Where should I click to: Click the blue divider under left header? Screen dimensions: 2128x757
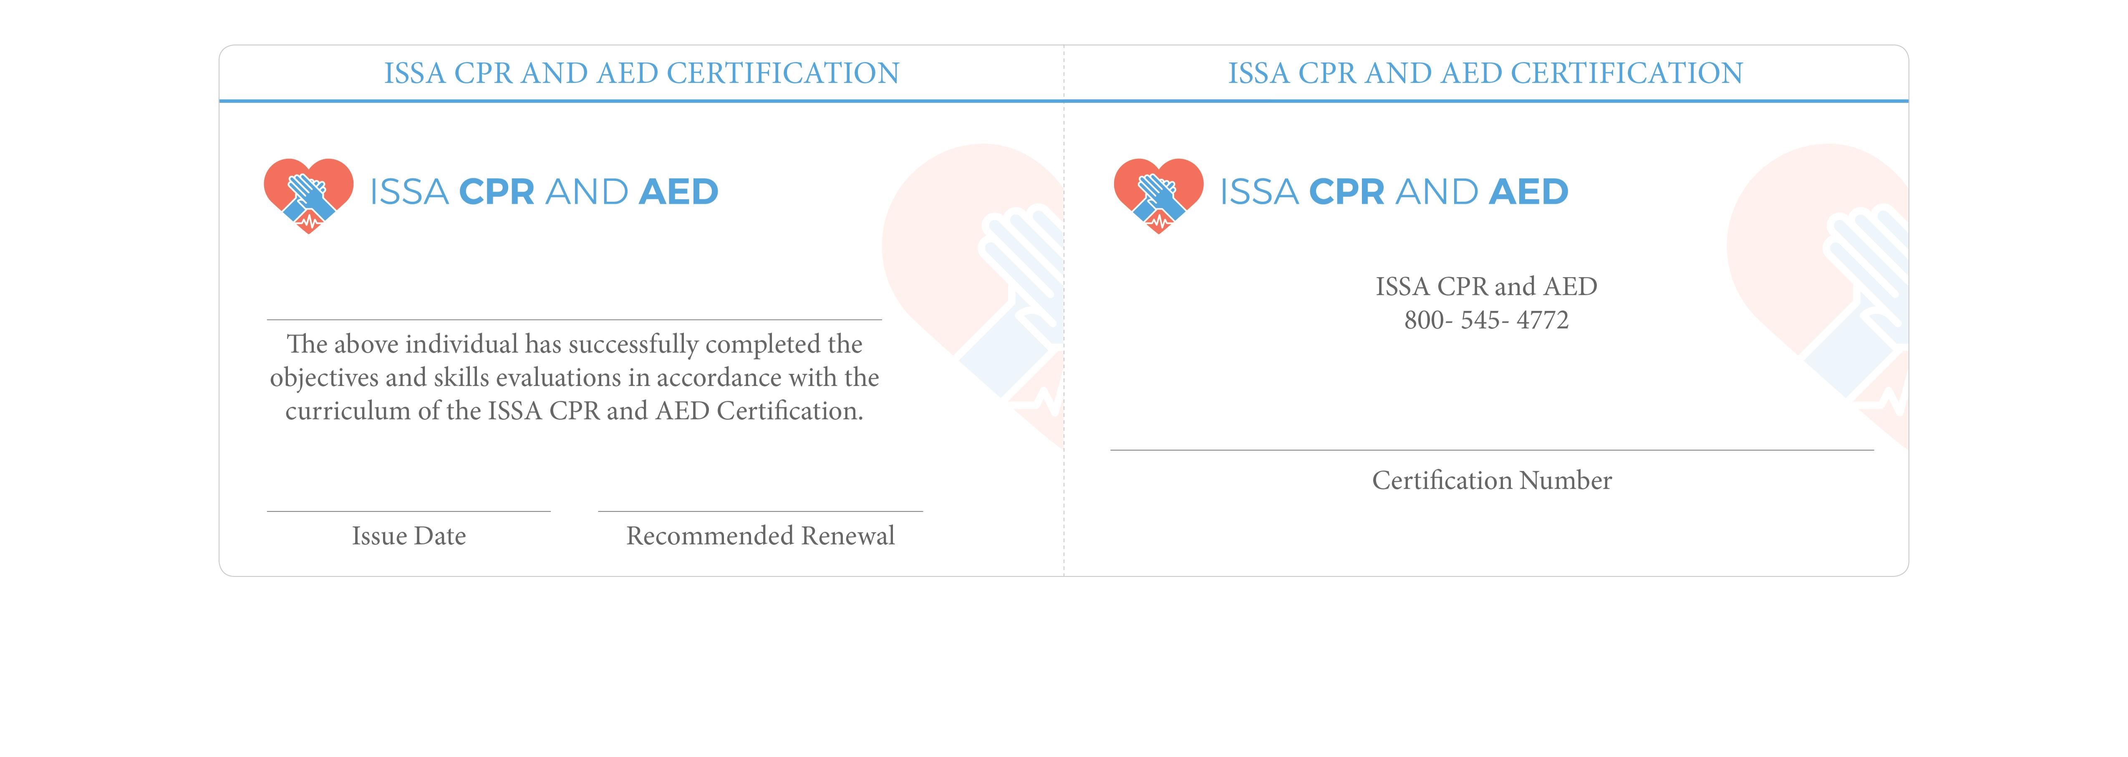click(x=642, y=102)
